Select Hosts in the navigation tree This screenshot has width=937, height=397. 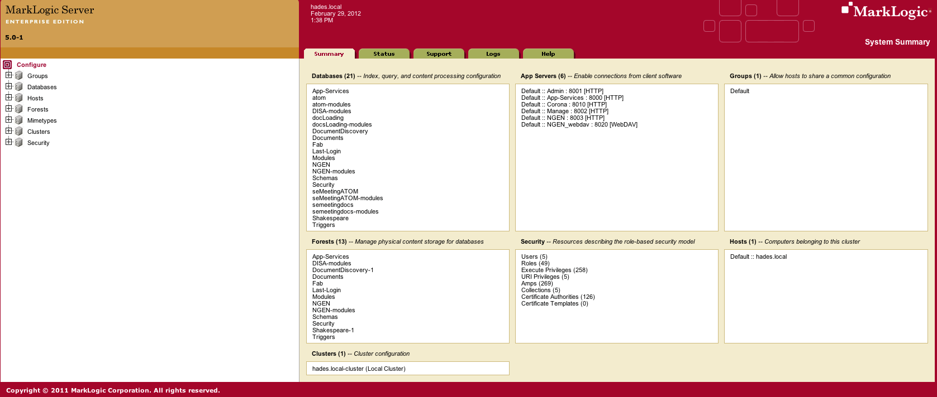tap(35, 98)
